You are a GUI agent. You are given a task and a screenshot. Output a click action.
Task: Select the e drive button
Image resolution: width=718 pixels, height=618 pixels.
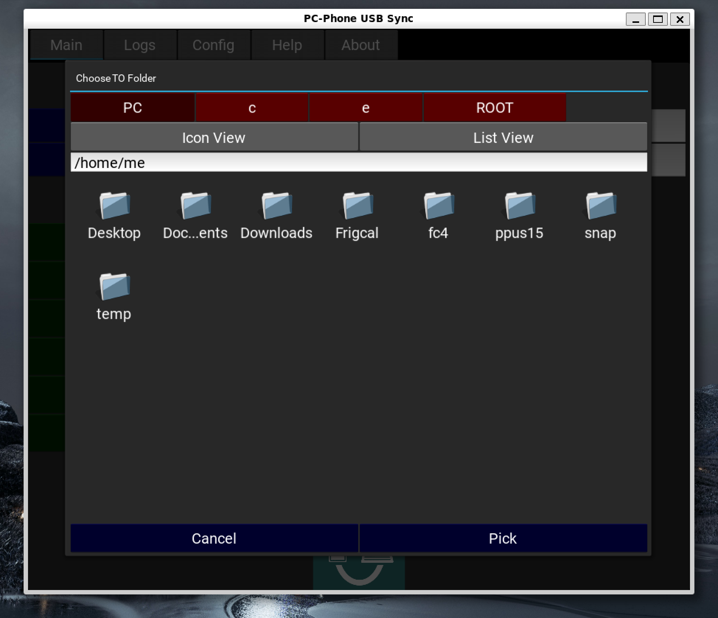[x=365, y=108]
